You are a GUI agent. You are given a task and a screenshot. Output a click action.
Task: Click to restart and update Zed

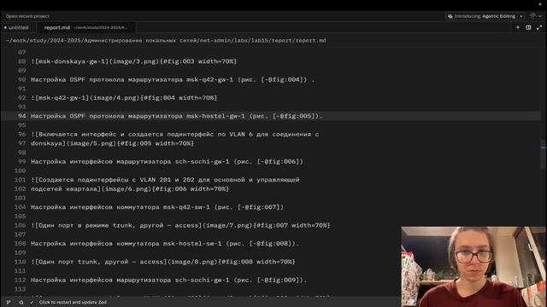(73, 302)
